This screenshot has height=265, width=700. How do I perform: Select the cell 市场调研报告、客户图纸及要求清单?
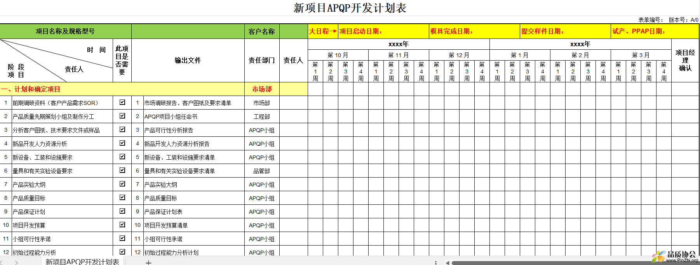point(194,103)
